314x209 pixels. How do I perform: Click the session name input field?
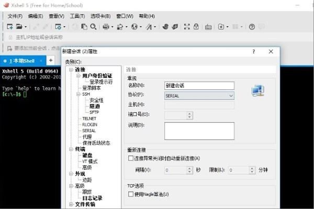pyautogui.click(x=199, y=86)
